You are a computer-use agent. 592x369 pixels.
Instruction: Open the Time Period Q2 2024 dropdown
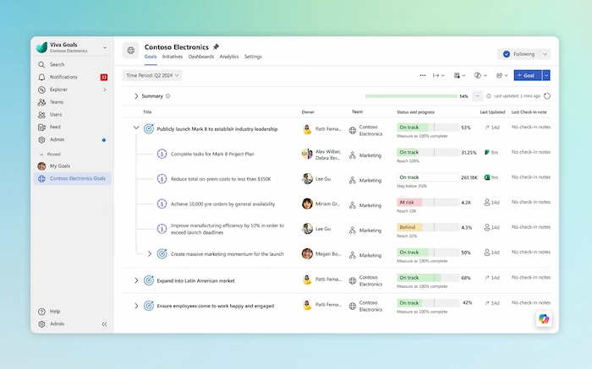pyautogui.click(x=152, y=75)
